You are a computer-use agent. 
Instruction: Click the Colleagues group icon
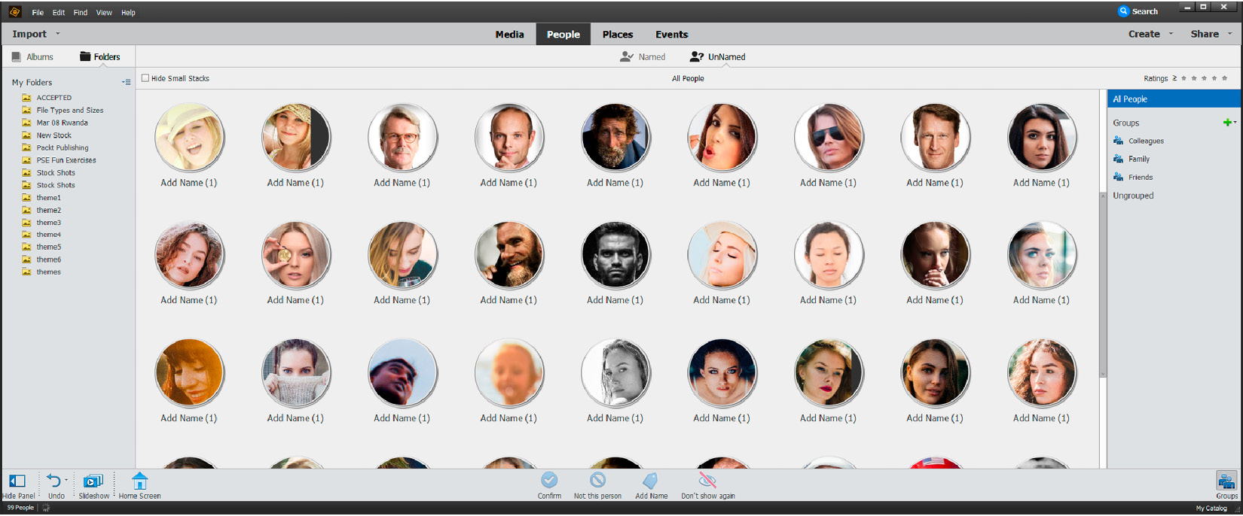click(1119, 141)
